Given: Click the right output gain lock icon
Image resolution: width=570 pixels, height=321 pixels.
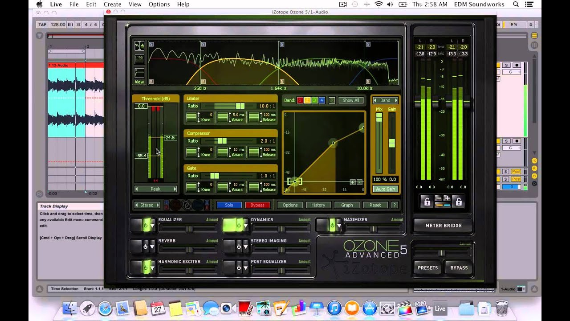Looking at the screenshot, I should [458, 202].
